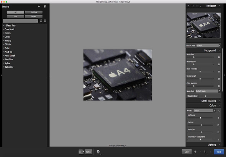
Task: Click the right panel vertical scrollbar
Action: [x=223, y=70]
